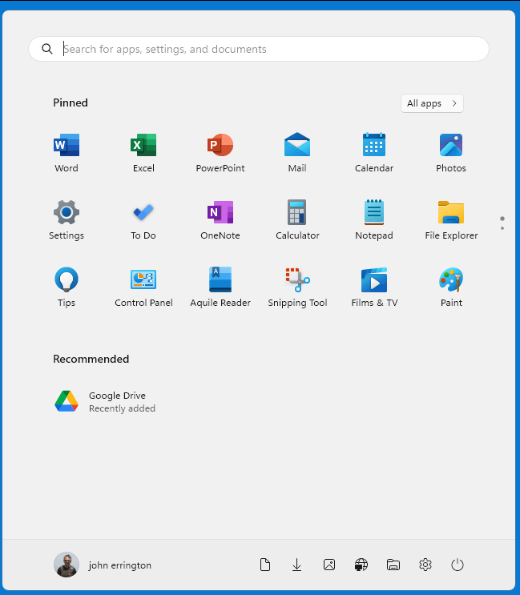520x595 pixels.
Task: Open the Paint app
Action: tap(451, 287)
